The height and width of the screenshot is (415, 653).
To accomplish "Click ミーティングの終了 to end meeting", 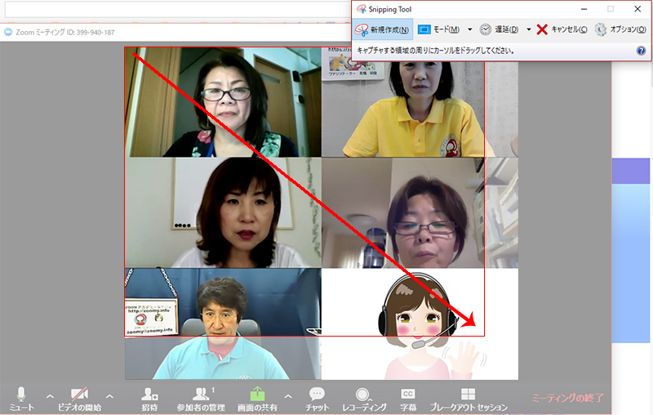I will pos(567,398).
